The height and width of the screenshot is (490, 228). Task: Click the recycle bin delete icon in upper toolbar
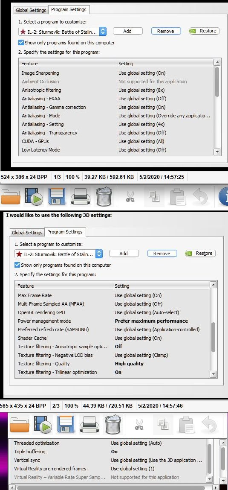click(104, 196)
